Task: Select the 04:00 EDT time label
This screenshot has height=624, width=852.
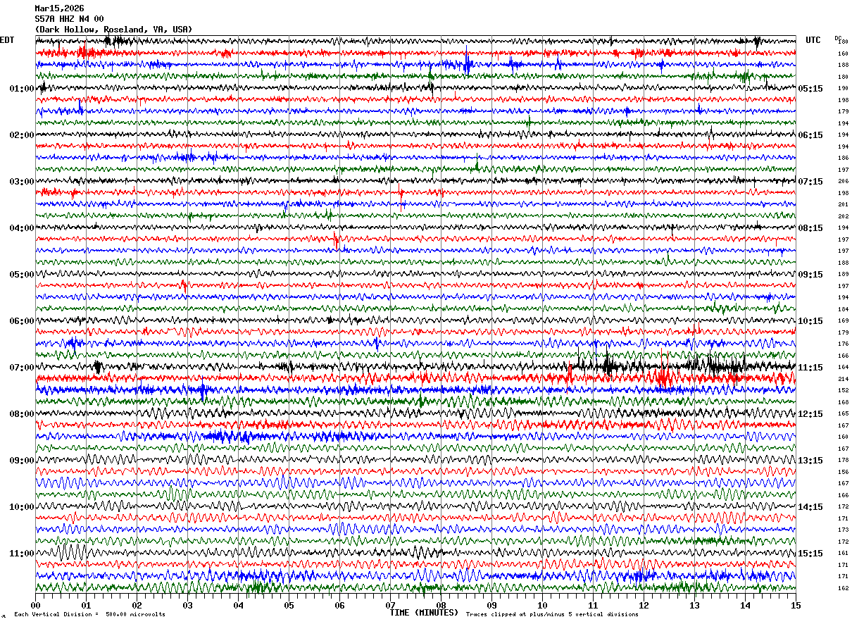Action: point(22,228)
